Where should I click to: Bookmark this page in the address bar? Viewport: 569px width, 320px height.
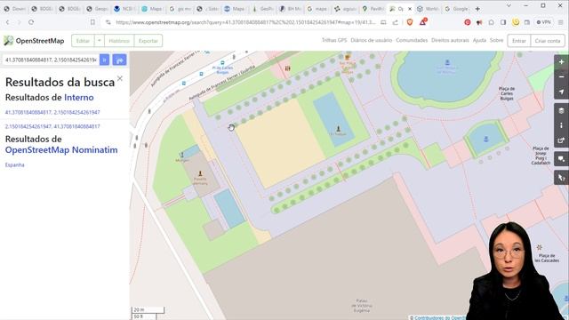tap(92, 22)
